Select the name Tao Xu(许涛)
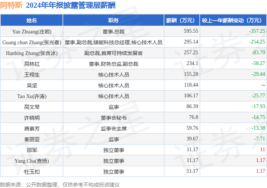 (32, 96)
